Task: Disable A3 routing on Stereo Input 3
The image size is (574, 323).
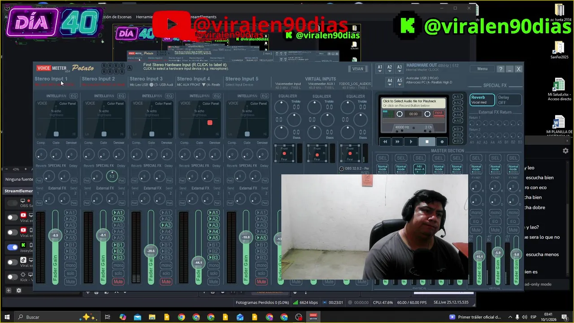Action: coord(166,225)
